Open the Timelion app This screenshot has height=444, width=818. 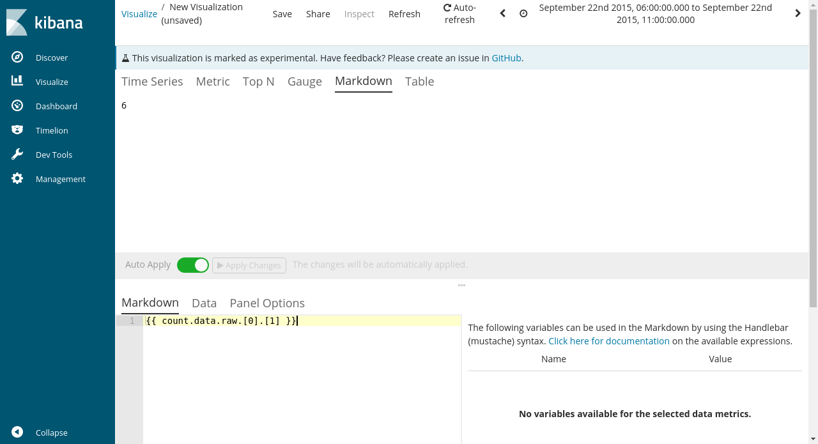tap(51, 130)
